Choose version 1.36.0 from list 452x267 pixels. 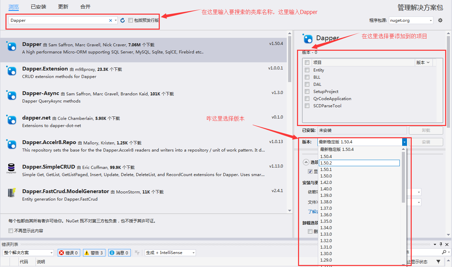tap(360, 215)
